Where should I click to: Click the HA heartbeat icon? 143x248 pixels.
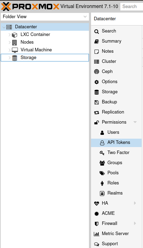tap(97, 203)
